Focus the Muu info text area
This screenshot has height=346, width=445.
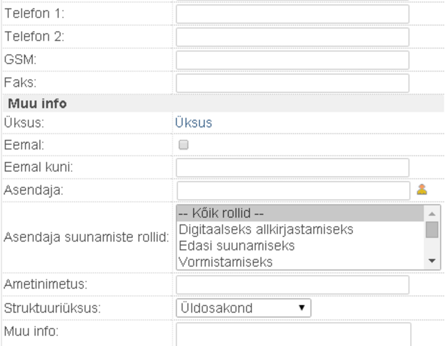(x=293, y=334)
